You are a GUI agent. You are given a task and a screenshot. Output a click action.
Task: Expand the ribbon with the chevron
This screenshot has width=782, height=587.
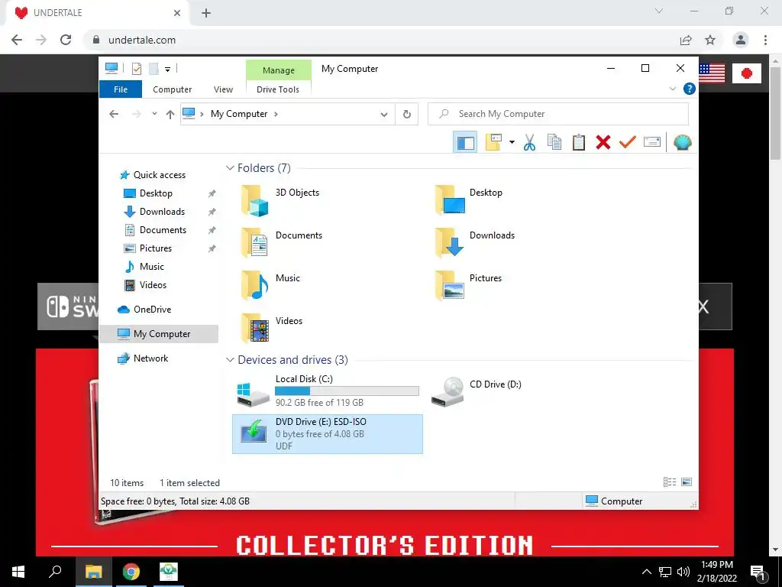click(x=672, y=89)
